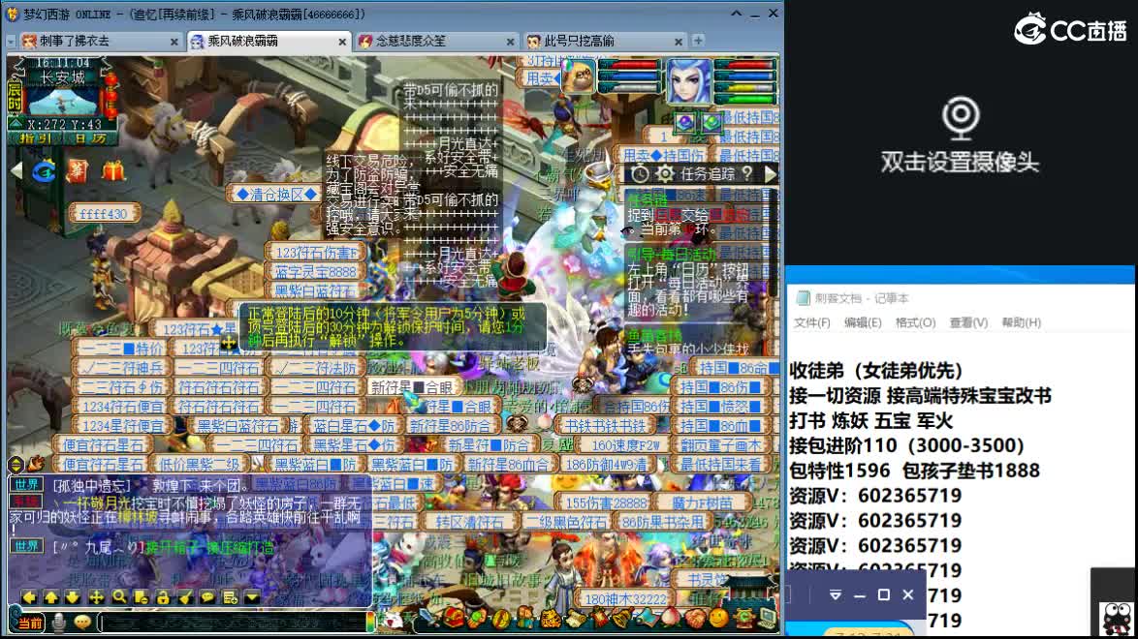This screenshot has width=1138, height=639.
Task: Open system settings computer icon
Action: (x=768, y=619)
